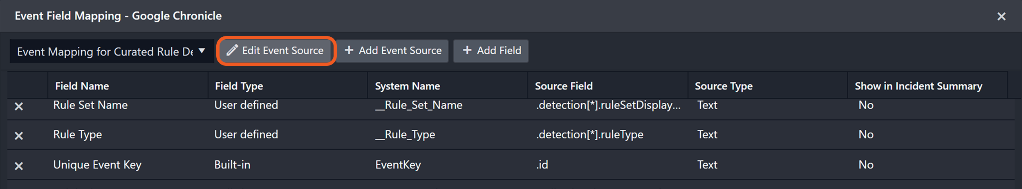The height and width of the screenshot is (189, 1022).
Task: Click the EventKey system name cell
Action: click(398, 165)
